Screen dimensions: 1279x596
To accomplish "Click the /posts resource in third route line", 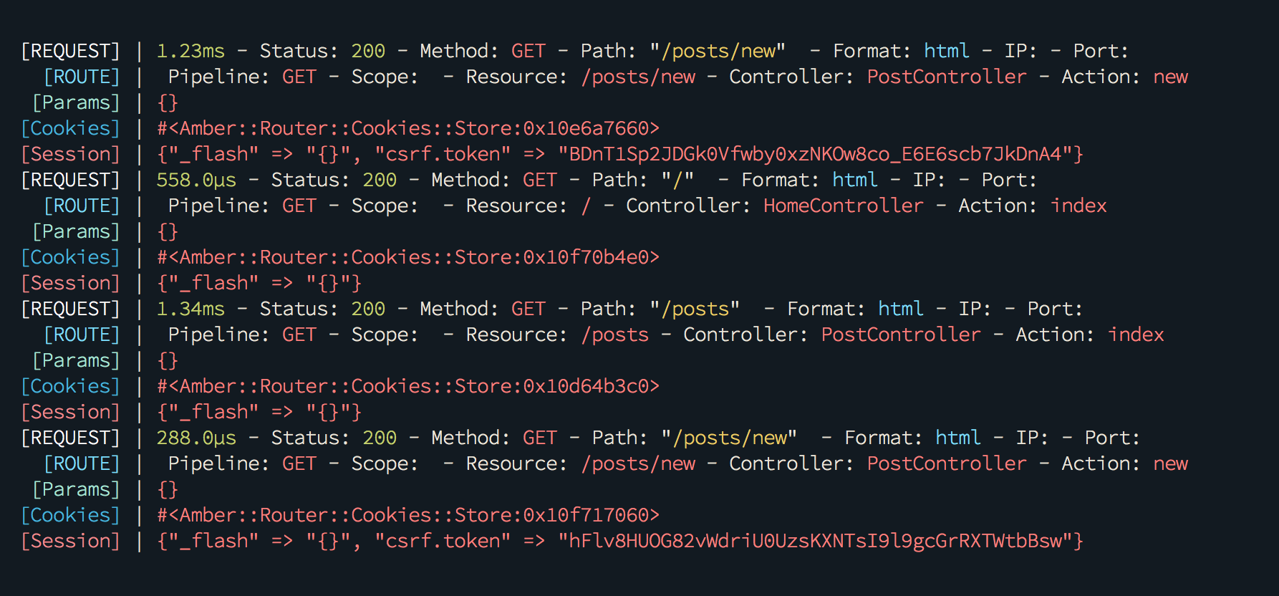I will (615, 335).
